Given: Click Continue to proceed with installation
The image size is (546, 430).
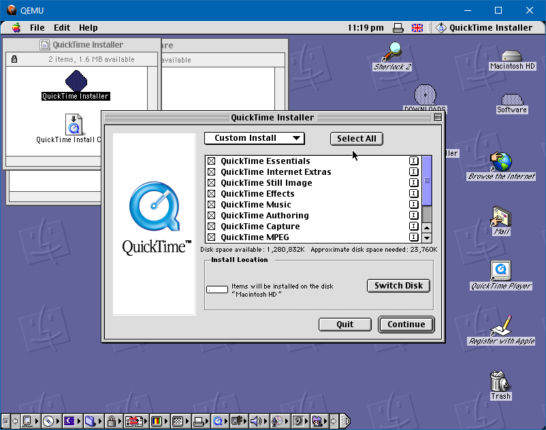Looking at the screenshot, I should [406, 325].
